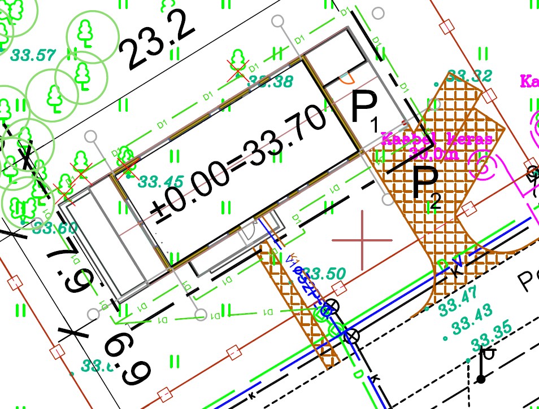Select the 33.57 spot elevation
The image size is (539, 409).
pyautogui.click(x=33, y=55)
